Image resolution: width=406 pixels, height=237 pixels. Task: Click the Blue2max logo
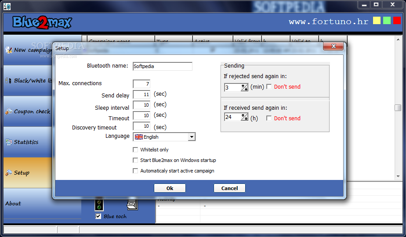42,22
